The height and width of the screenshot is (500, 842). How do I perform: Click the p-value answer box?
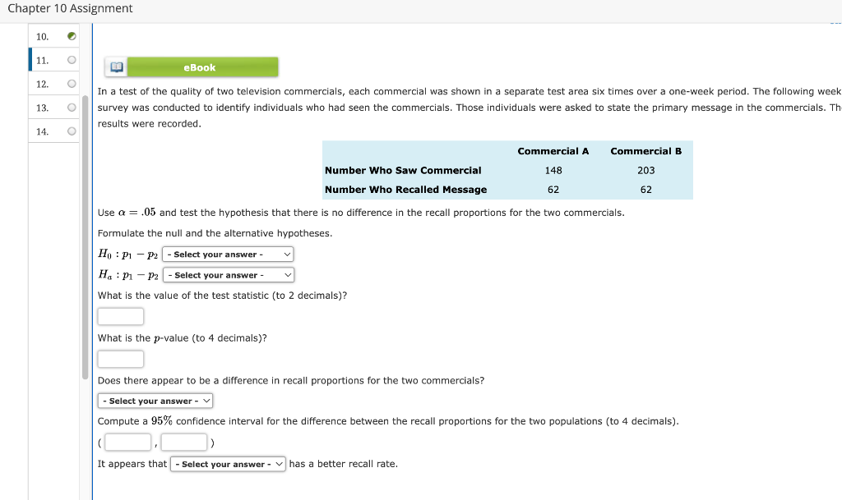(120, 358)
